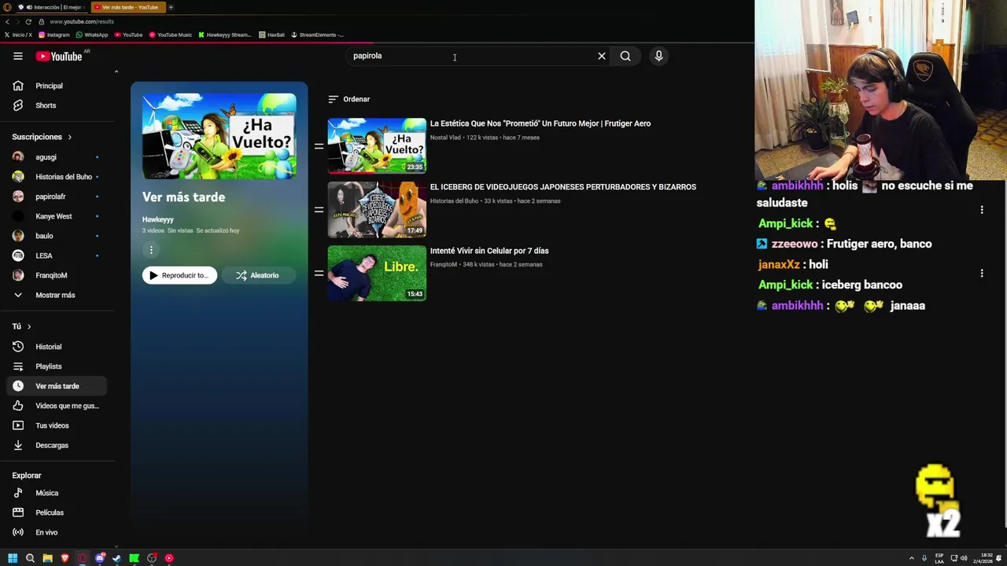
Task: Go back in browser
Action: (7, 21)
